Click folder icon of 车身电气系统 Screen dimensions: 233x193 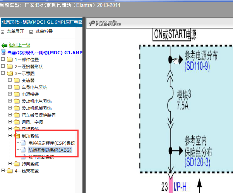tap(17, 87)
